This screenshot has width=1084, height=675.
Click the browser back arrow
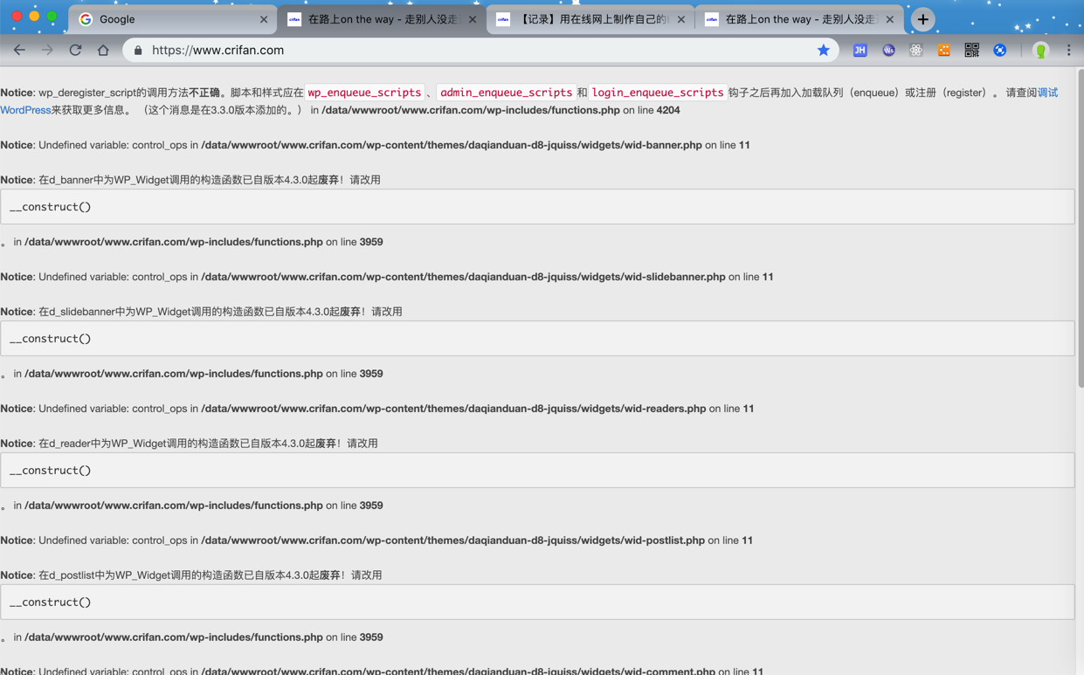tap(19, 51)
